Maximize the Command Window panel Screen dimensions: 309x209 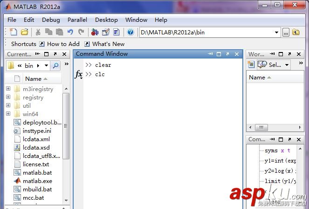[219, 54]
